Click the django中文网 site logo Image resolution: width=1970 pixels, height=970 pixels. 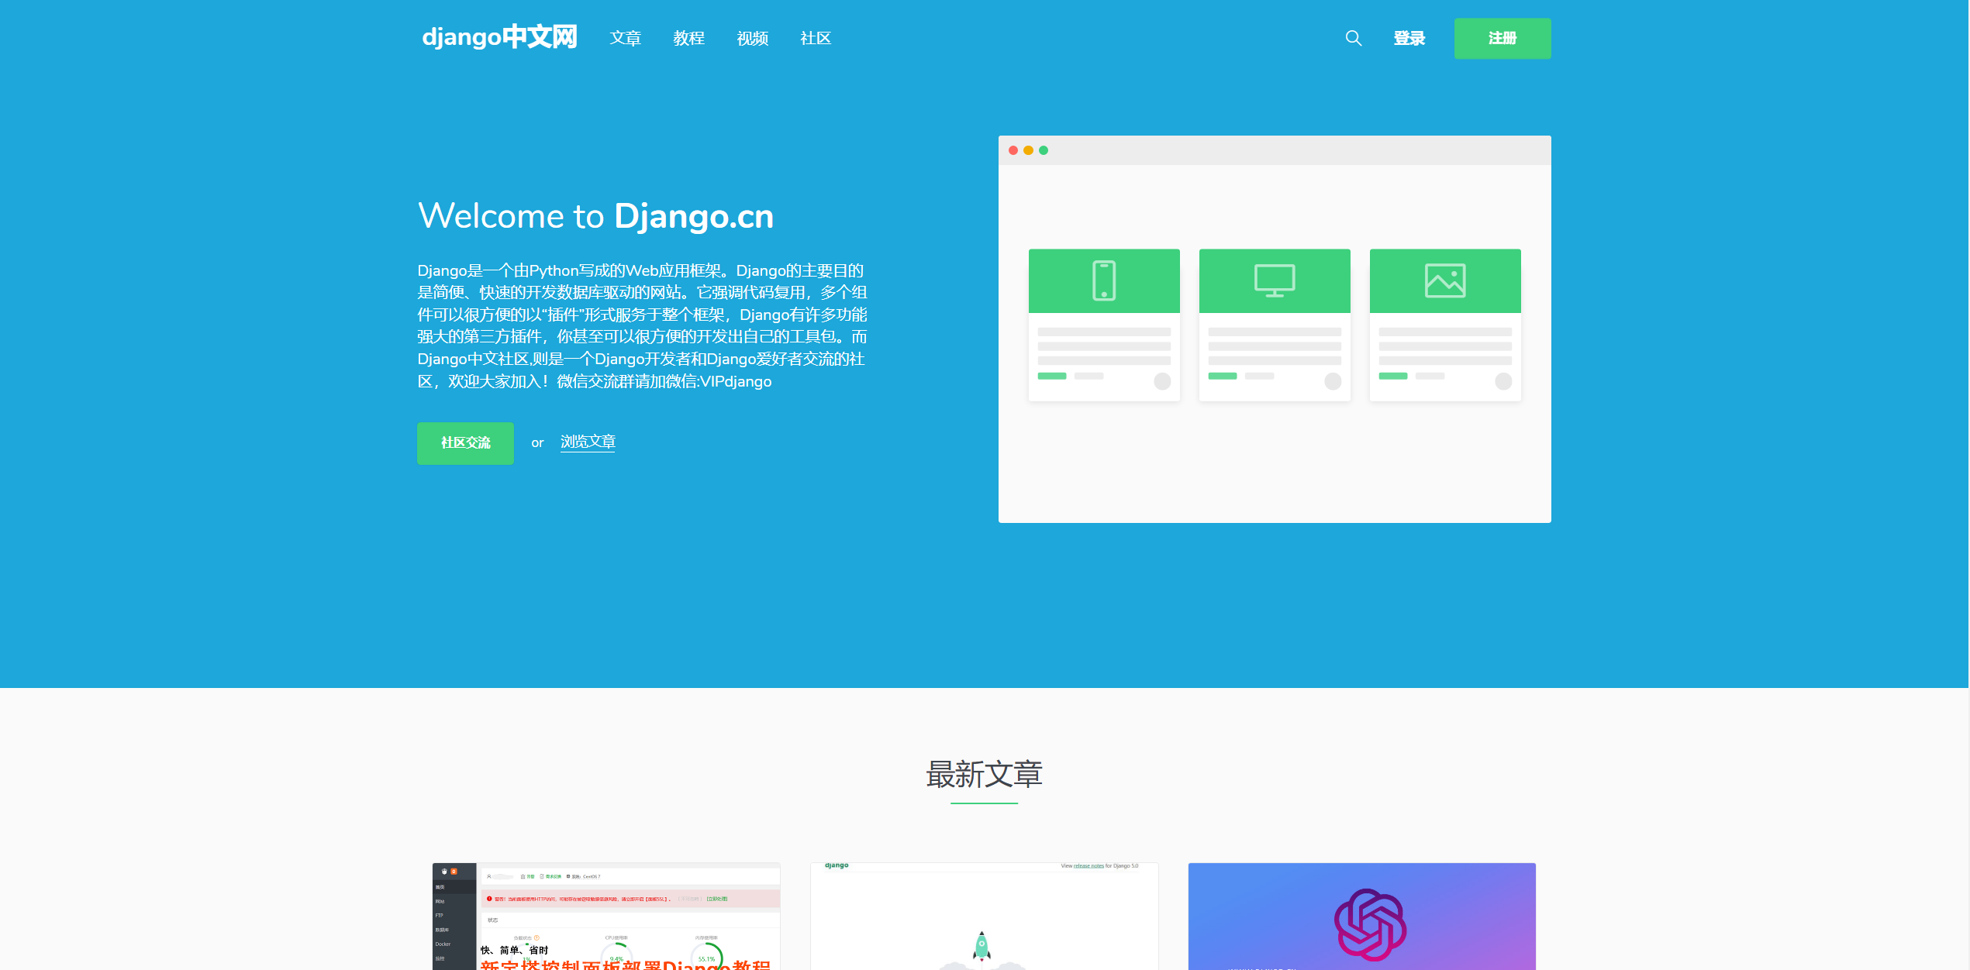499,36
